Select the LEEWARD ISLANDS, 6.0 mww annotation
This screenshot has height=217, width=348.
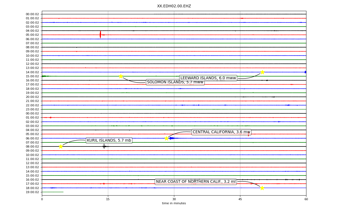point(208,78)
